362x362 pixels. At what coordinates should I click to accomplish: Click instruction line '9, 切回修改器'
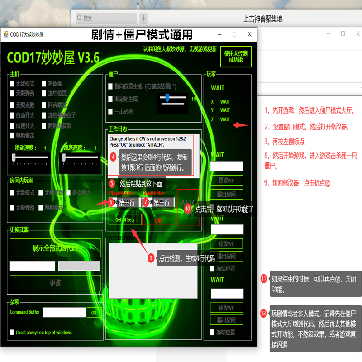pyautogui.click(x=297, y=183)
